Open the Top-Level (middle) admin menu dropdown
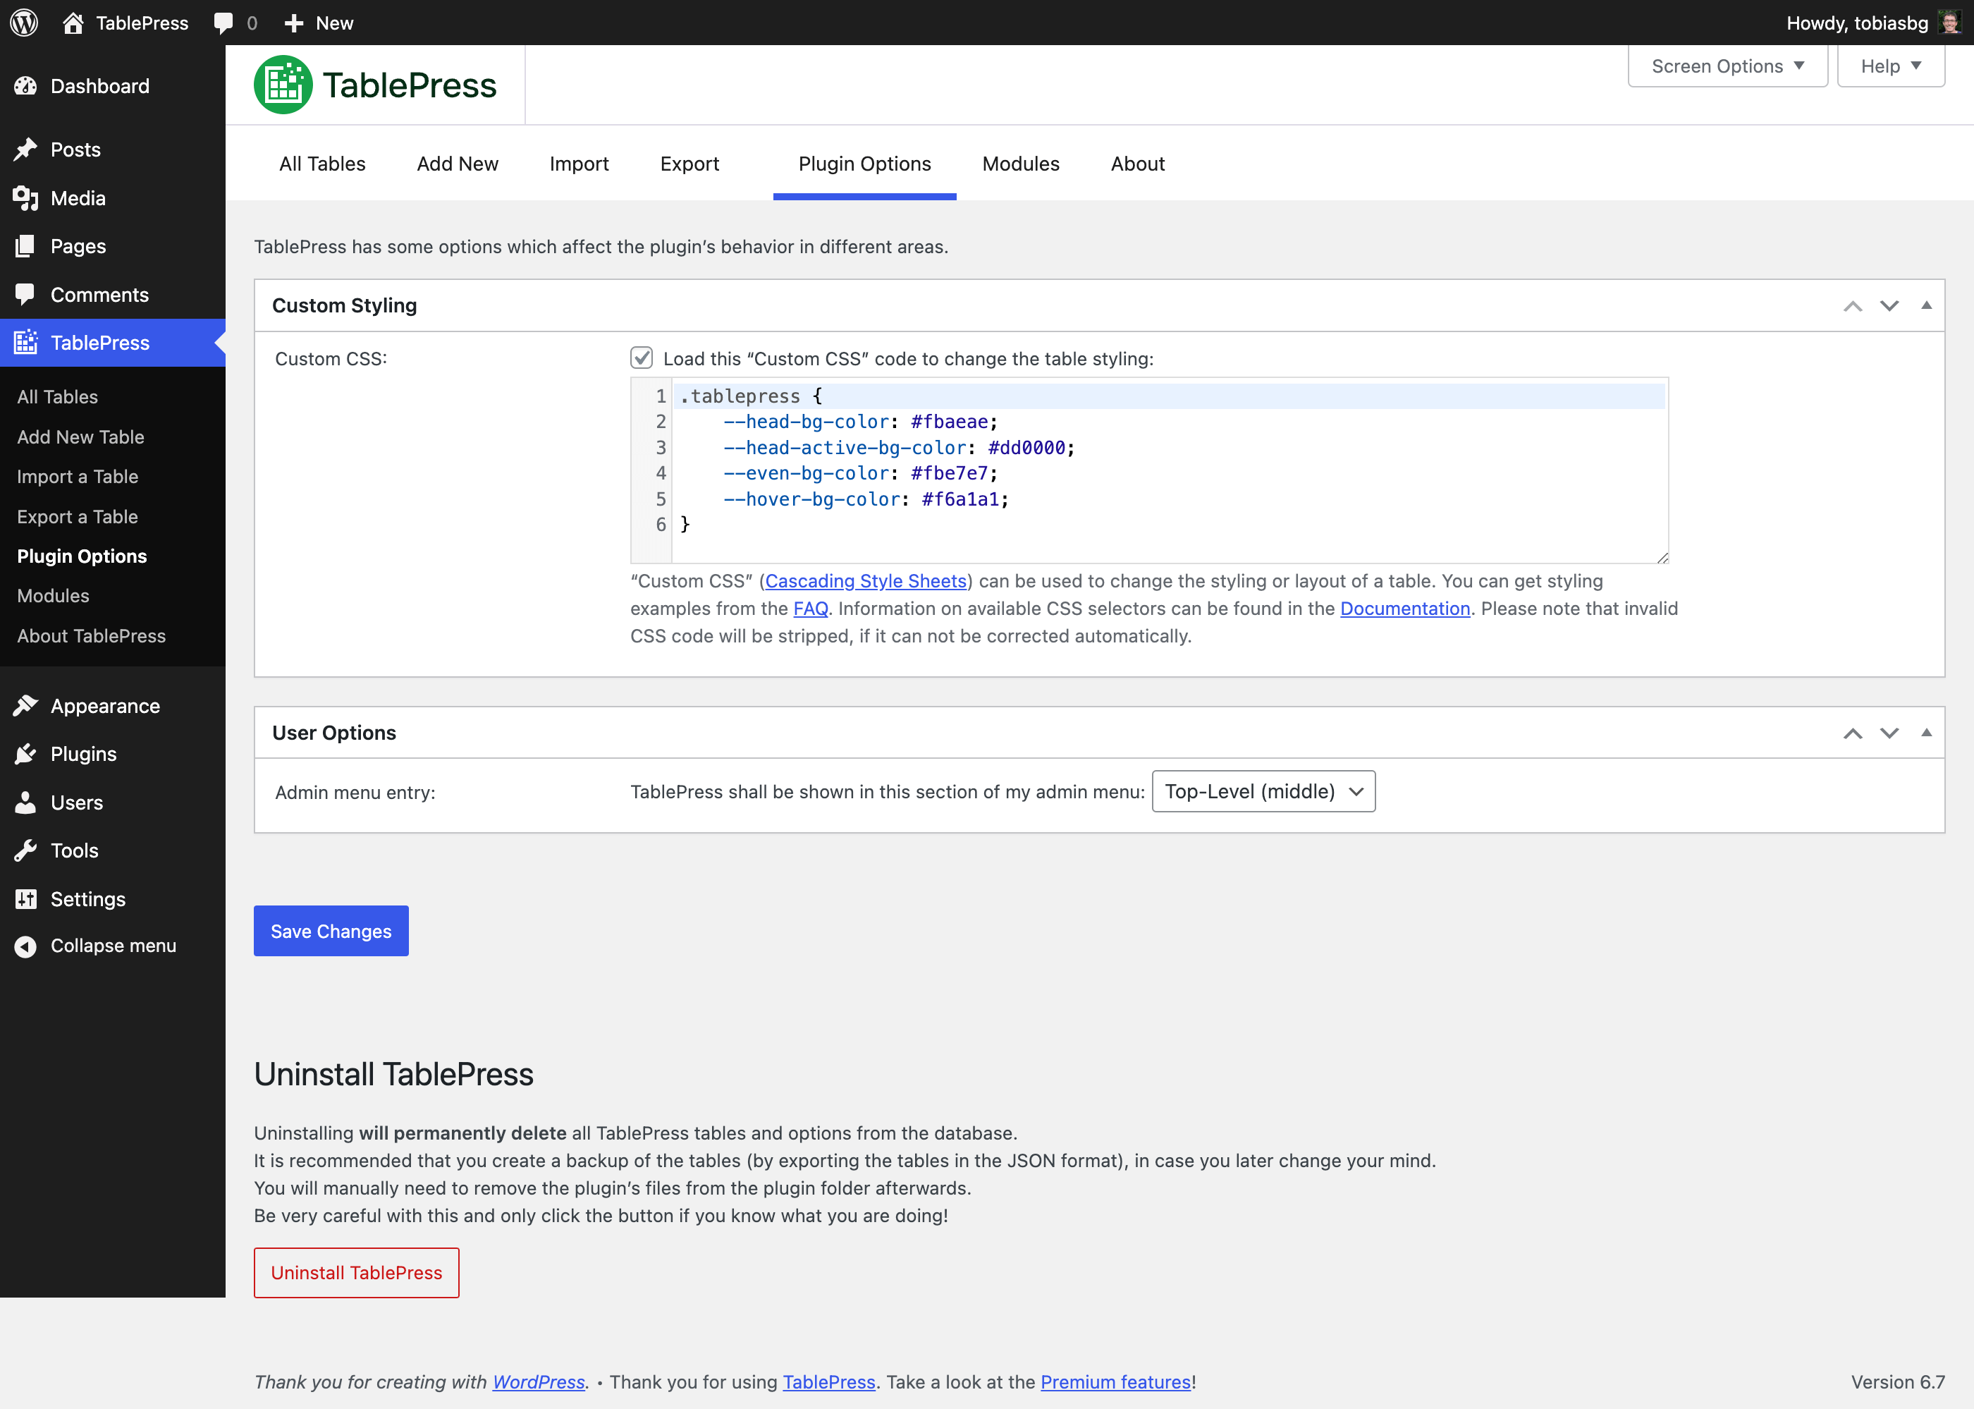 tap(1263, 791)
